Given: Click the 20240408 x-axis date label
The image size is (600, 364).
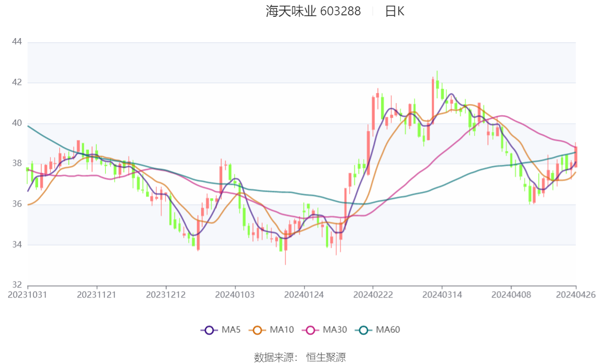Looking at the screenshot, I should [511, 295].
